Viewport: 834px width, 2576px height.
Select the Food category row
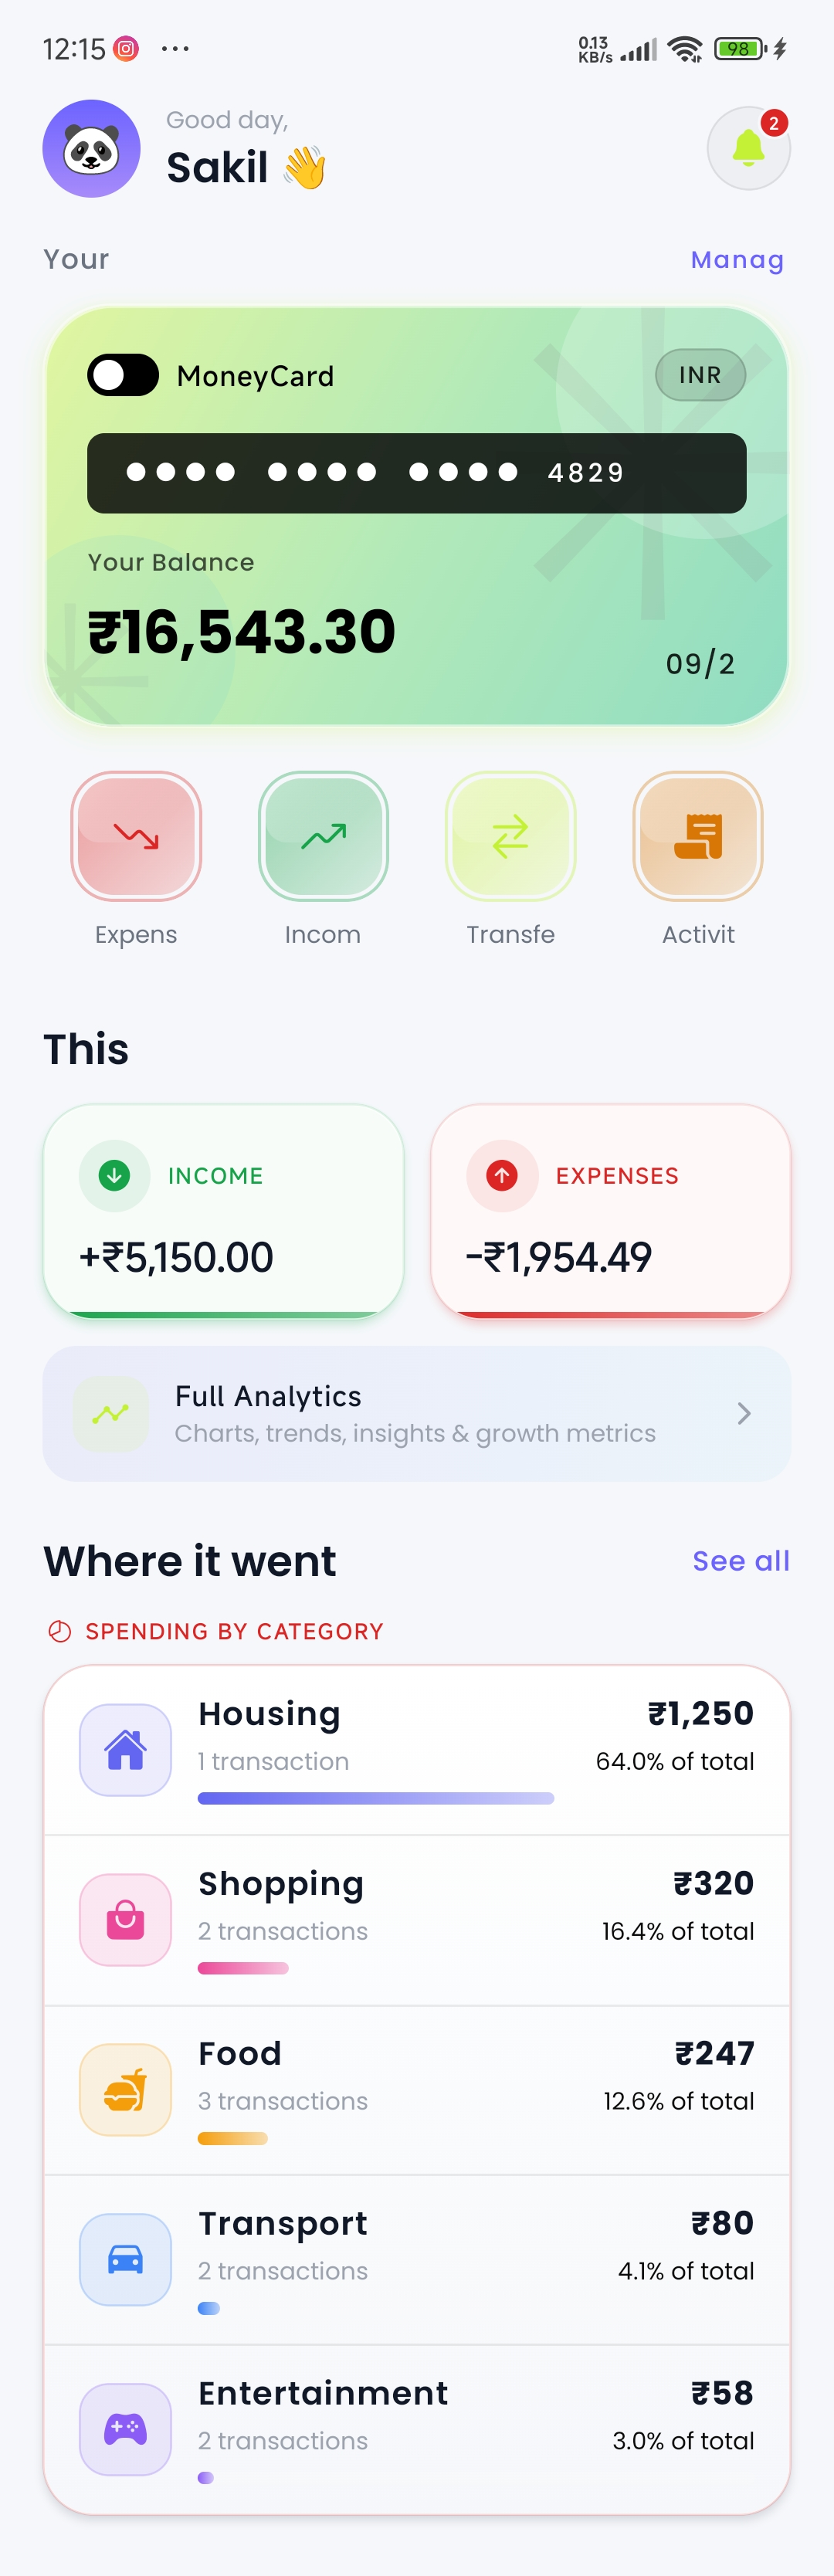[417, 2090]
